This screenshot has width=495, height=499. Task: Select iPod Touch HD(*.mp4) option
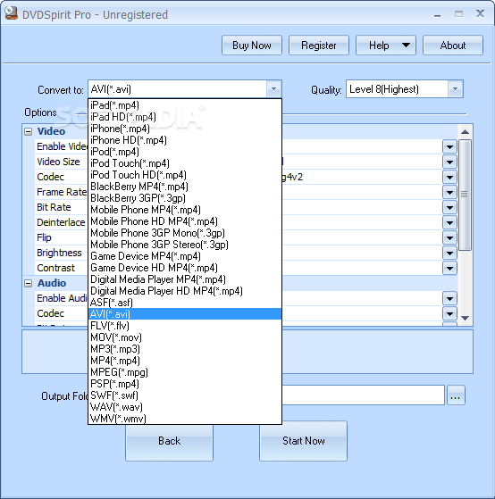point(185,175)
